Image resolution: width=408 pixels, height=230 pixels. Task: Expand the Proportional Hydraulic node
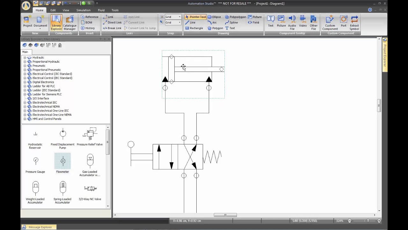(25, 62)
